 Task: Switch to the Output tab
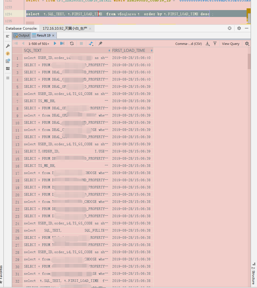(x=22, y=35)
